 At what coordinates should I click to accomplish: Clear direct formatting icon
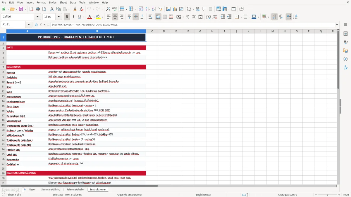click(81, 9)
